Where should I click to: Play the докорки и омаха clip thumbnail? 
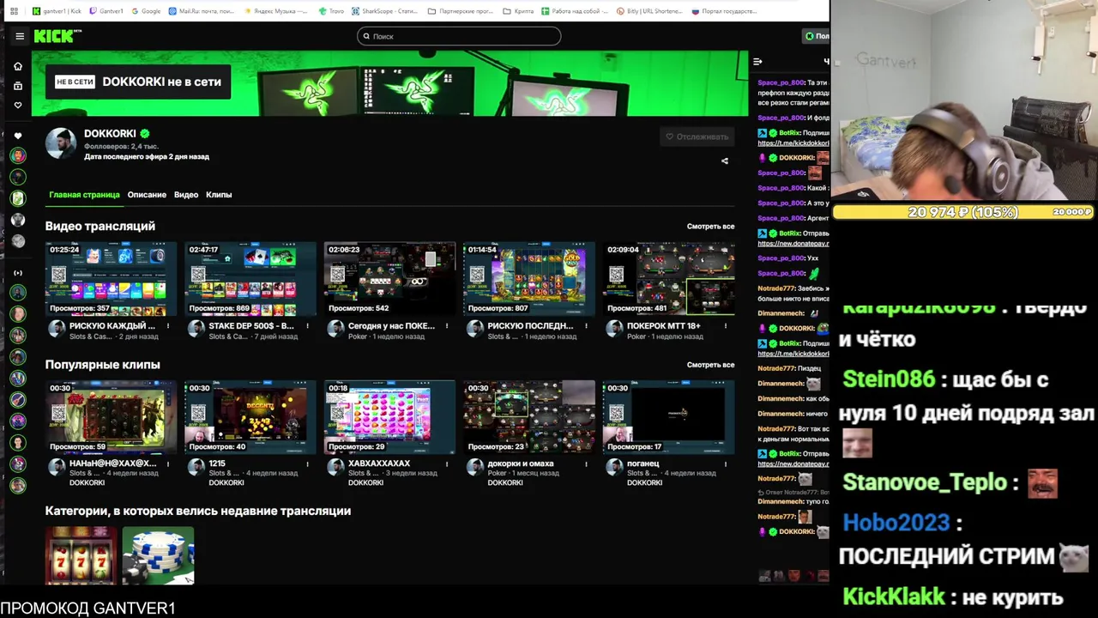point(529,417)
